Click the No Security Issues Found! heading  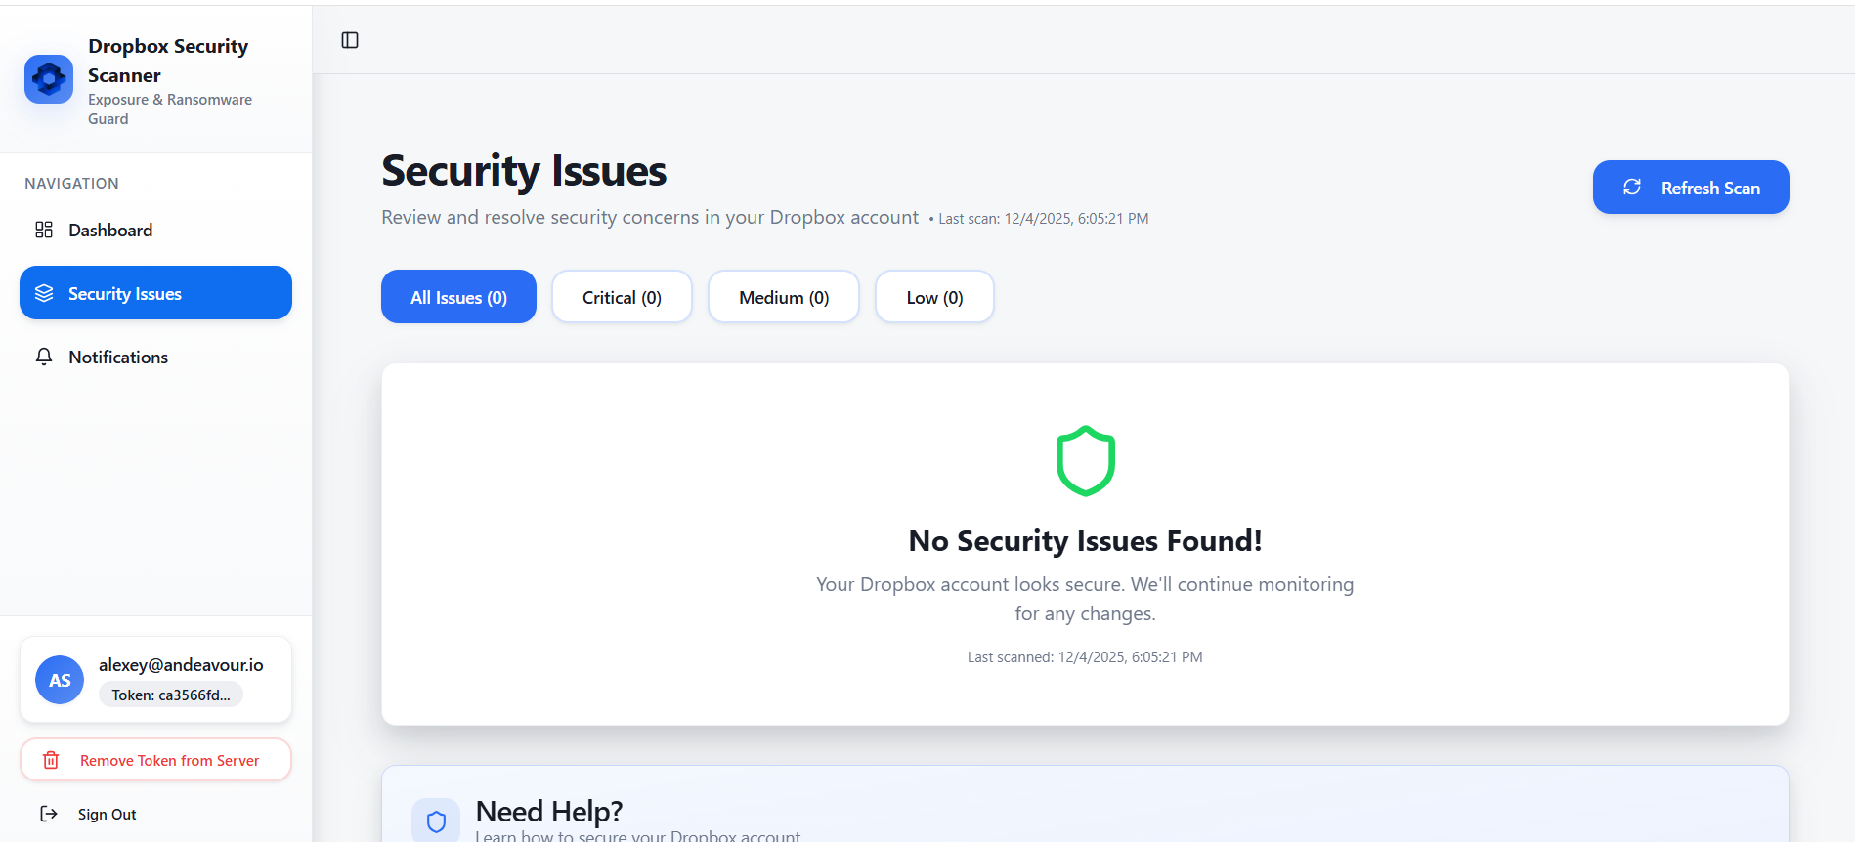pos(1085,540)
